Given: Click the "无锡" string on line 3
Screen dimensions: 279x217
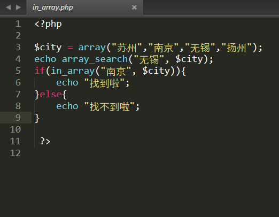Looking at the screenshot, I should (x=200, y=48).
